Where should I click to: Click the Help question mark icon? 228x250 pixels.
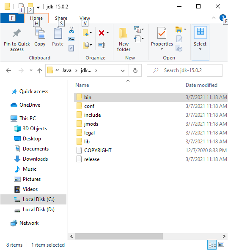[223, 18]
